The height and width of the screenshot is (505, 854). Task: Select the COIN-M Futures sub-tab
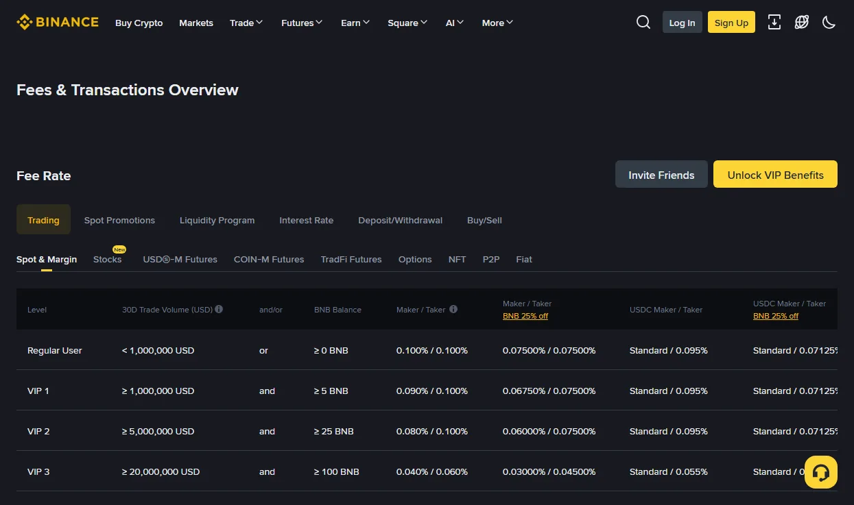(269, 259)
